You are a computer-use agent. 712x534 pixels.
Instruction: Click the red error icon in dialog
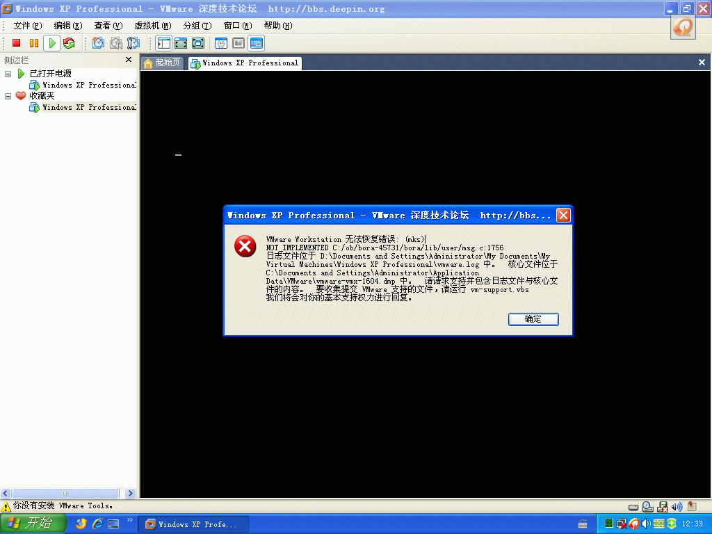pos(245,246)
